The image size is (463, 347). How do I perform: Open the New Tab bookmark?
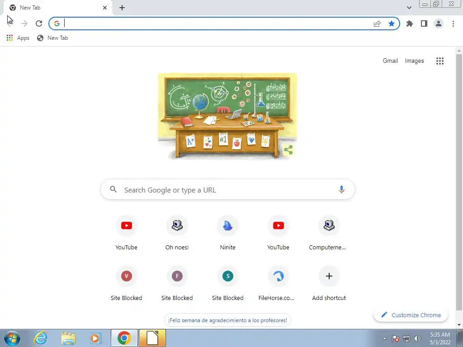click(52, 38)
